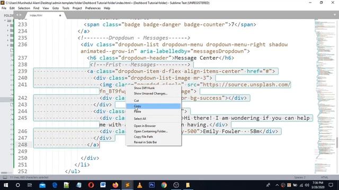Launch Microsoft Edge from taskbar
The width and height of the screenshot is (339, 190).
[x=55, y=185]
